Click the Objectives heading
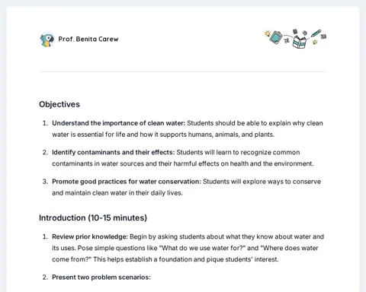Image resolution: width=366 pixels, height=292 pixels. click(x=59, y=104)
